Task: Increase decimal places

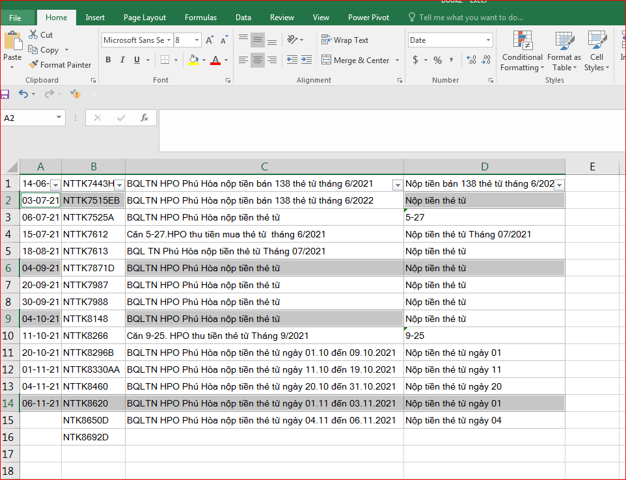Action: [471, 60]
